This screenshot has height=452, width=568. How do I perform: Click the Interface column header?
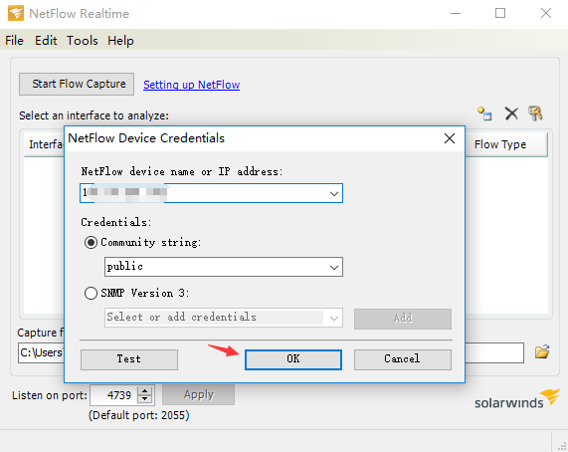(44, 144)
